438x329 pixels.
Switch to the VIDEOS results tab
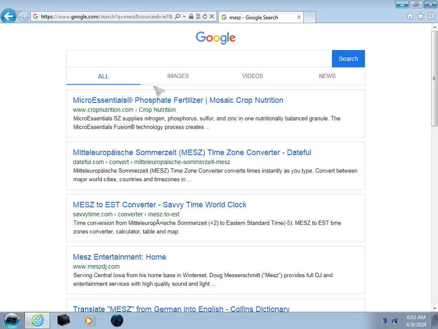tap(252, 76)
